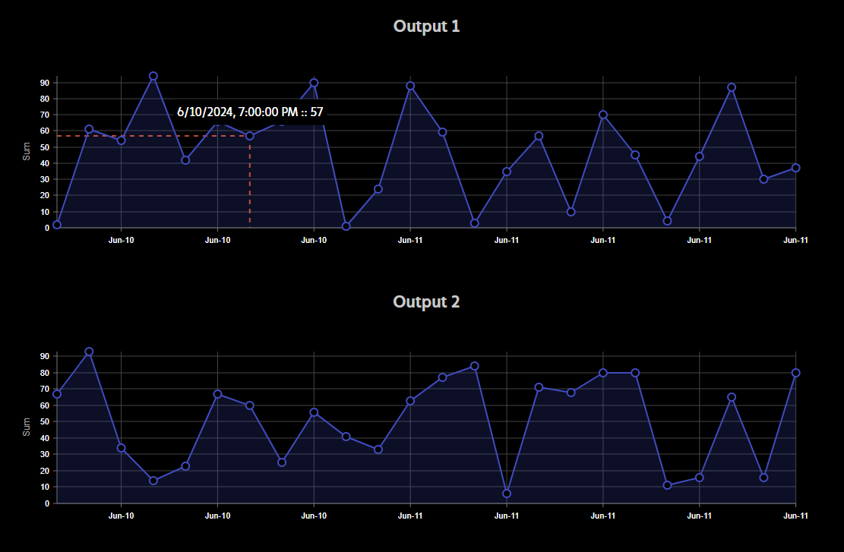844x552 pixels.
Task: Click the Sum axis label on Output 1
Action: [x=25, y=150]
